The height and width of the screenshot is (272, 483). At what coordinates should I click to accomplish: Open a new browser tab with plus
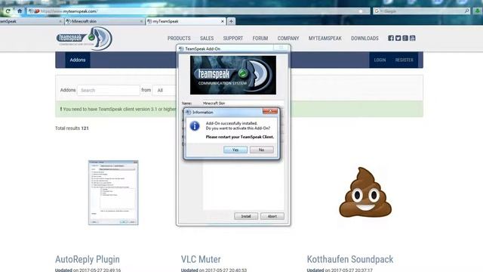point(231,21)
